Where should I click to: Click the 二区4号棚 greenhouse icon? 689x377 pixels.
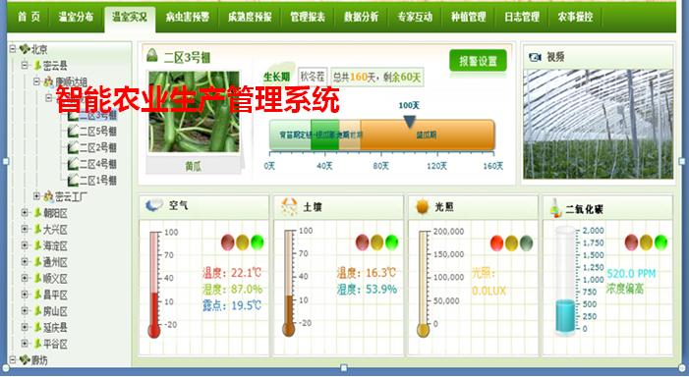(73, 164)
